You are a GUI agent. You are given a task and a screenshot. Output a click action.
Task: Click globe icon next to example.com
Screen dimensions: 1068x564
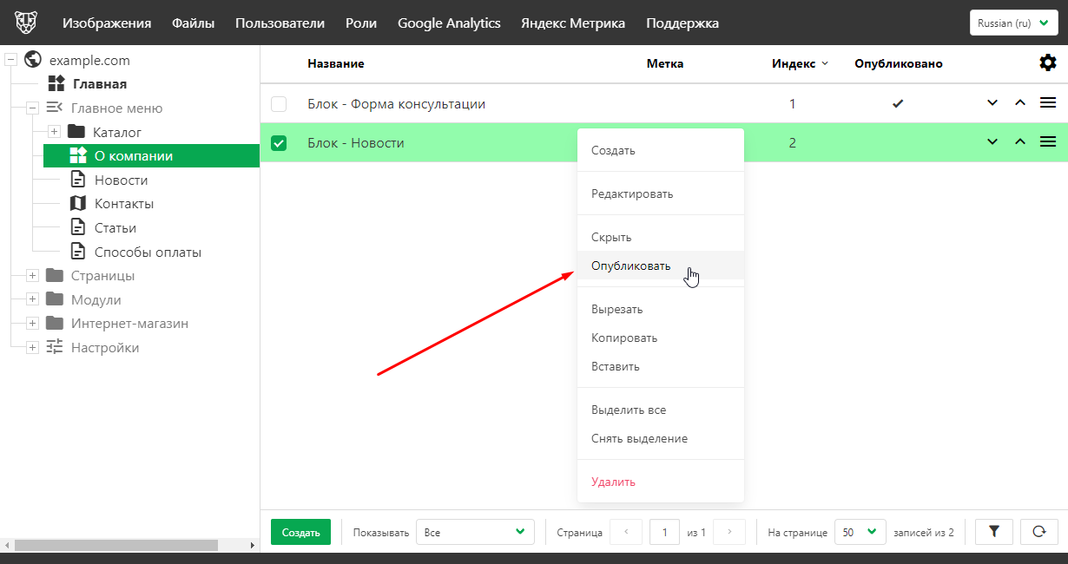pos(34,60)
